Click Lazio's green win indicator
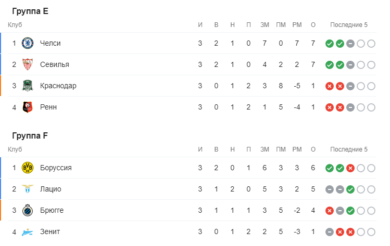Screen dimensions: 390x246 [350, 189]
